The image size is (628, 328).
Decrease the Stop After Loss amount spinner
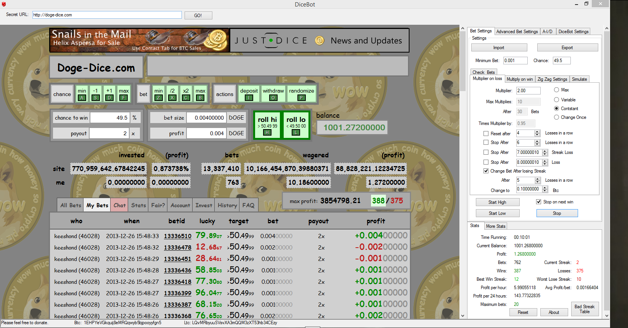click(x=545, y=164)
